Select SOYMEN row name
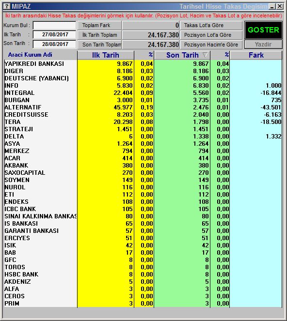Image resolution: width=287 pixels, height=321 pixels. (x=17, y=180)
